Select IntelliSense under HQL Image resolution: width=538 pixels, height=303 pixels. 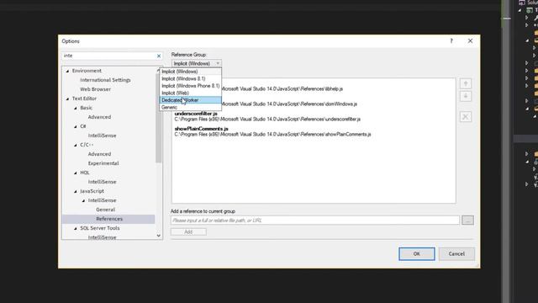click(102, 182)
